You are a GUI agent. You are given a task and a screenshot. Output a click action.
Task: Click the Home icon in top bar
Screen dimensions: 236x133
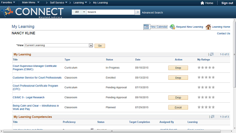click(202, 3)
